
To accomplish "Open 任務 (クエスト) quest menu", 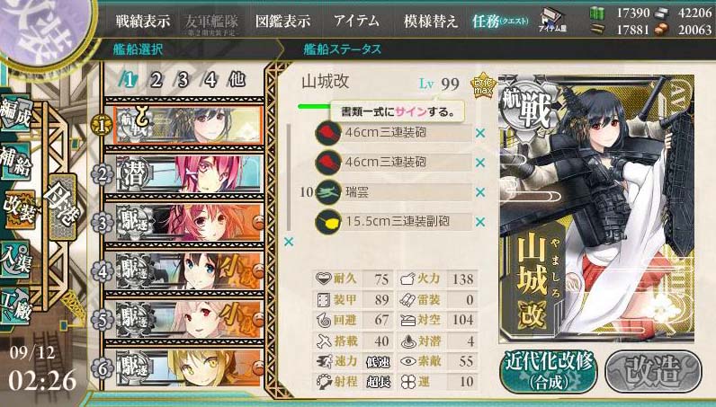I will point(500,21).
